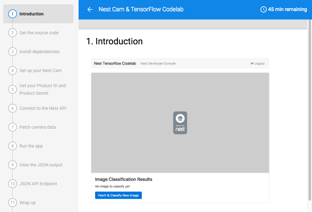
Task: Open the Introduction step
Action: (x=38, y=14)
